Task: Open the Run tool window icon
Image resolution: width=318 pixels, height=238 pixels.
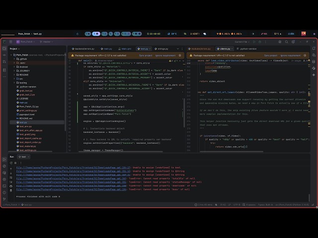Action: coord(4,160)
